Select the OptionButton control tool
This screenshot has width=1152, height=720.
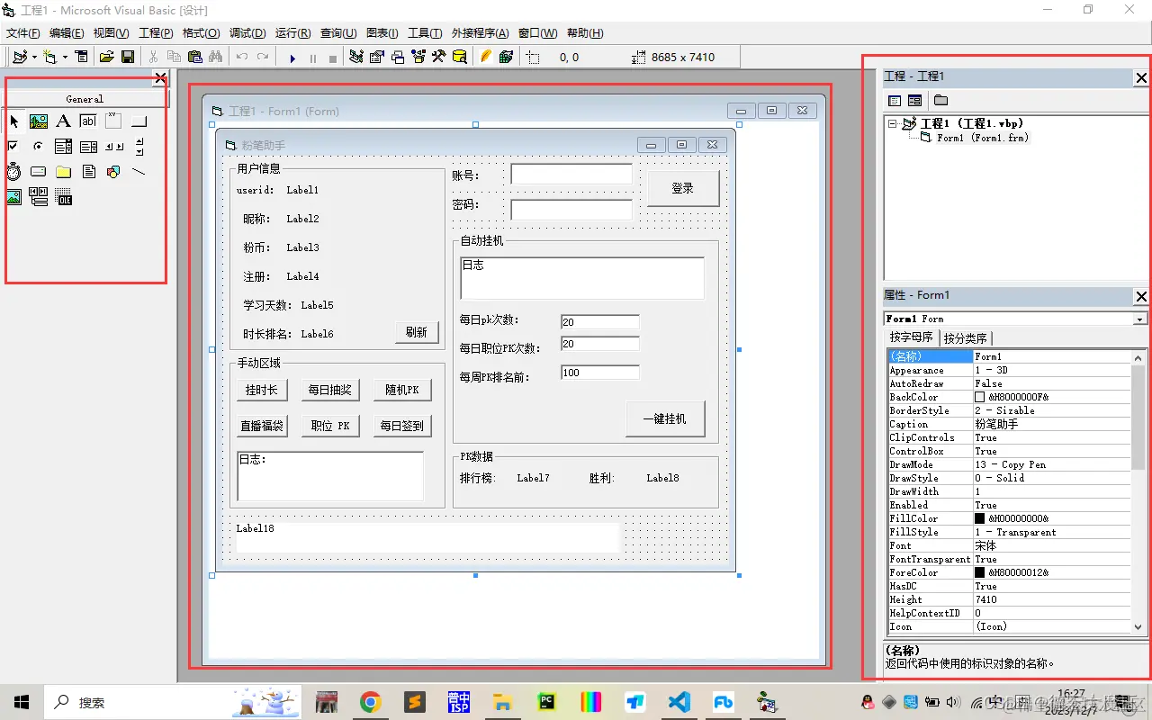pyautogui.click(x=39, y=146)
